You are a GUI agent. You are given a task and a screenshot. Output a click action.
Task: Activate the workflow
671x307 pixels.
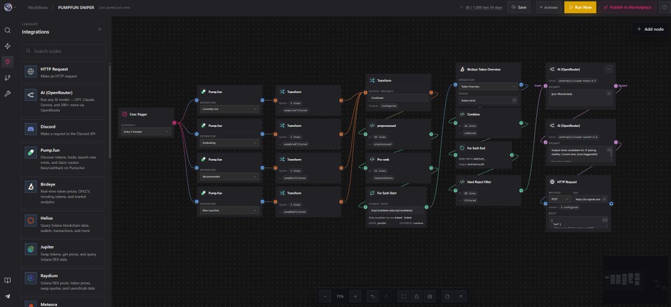(x=548, y=7)
